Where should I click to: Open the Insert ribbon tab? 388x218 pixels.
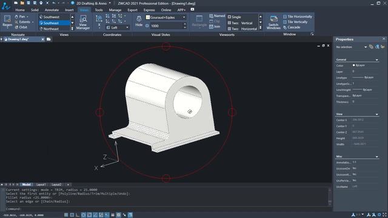tap(69, 10)
